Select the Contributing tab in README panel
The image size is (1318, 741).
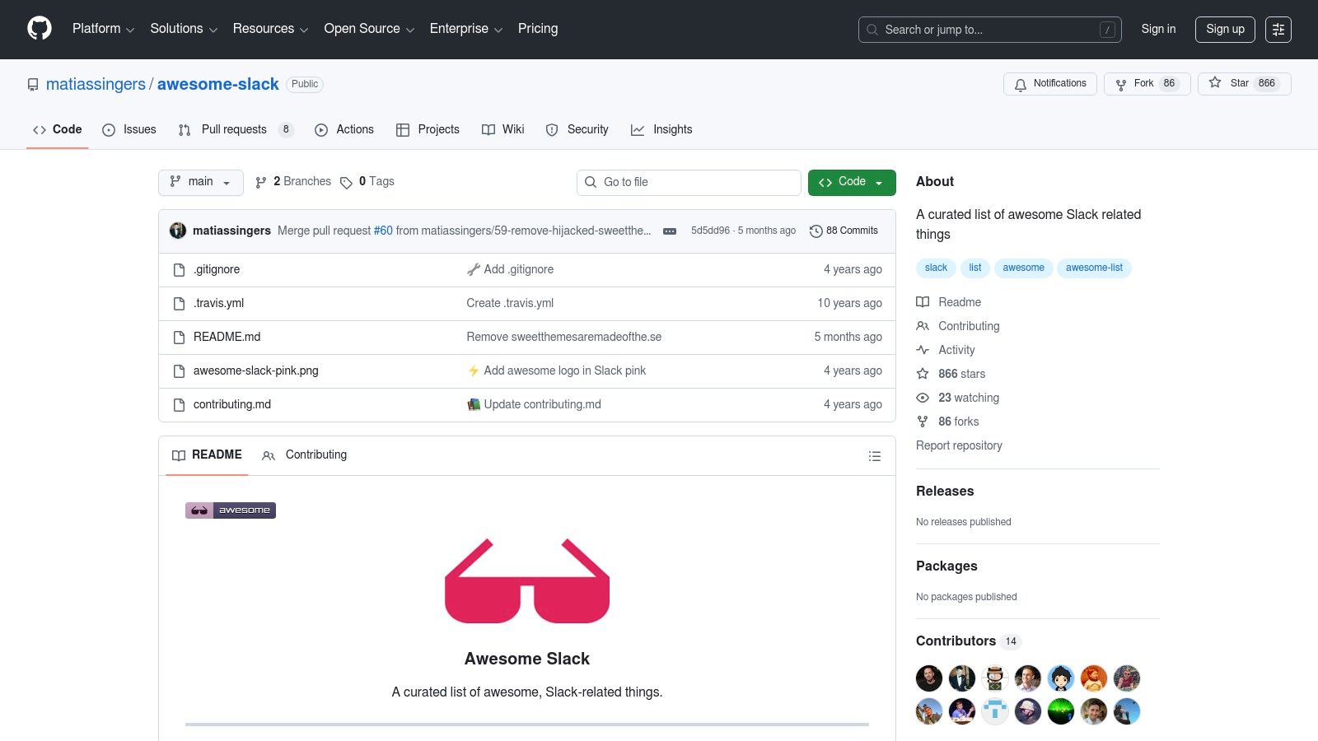(x=305, y=455)
